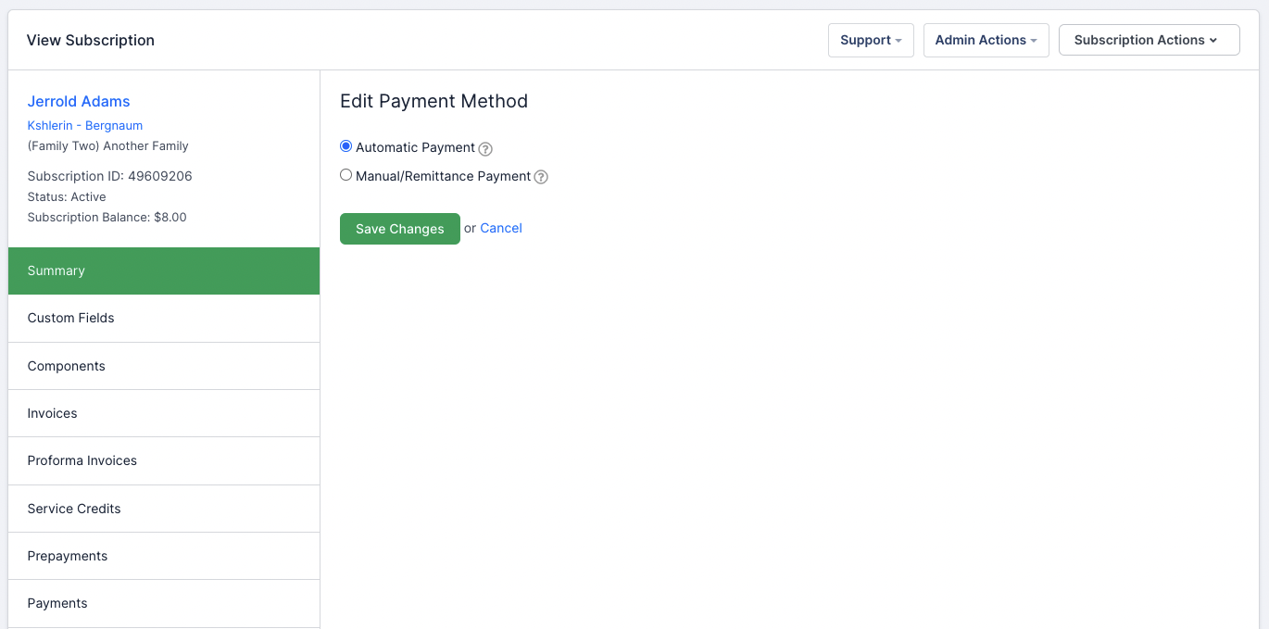Screen dimensions: 1269x629
Task: Open the Subscription Actions menu
Action: coord(1149,40)
